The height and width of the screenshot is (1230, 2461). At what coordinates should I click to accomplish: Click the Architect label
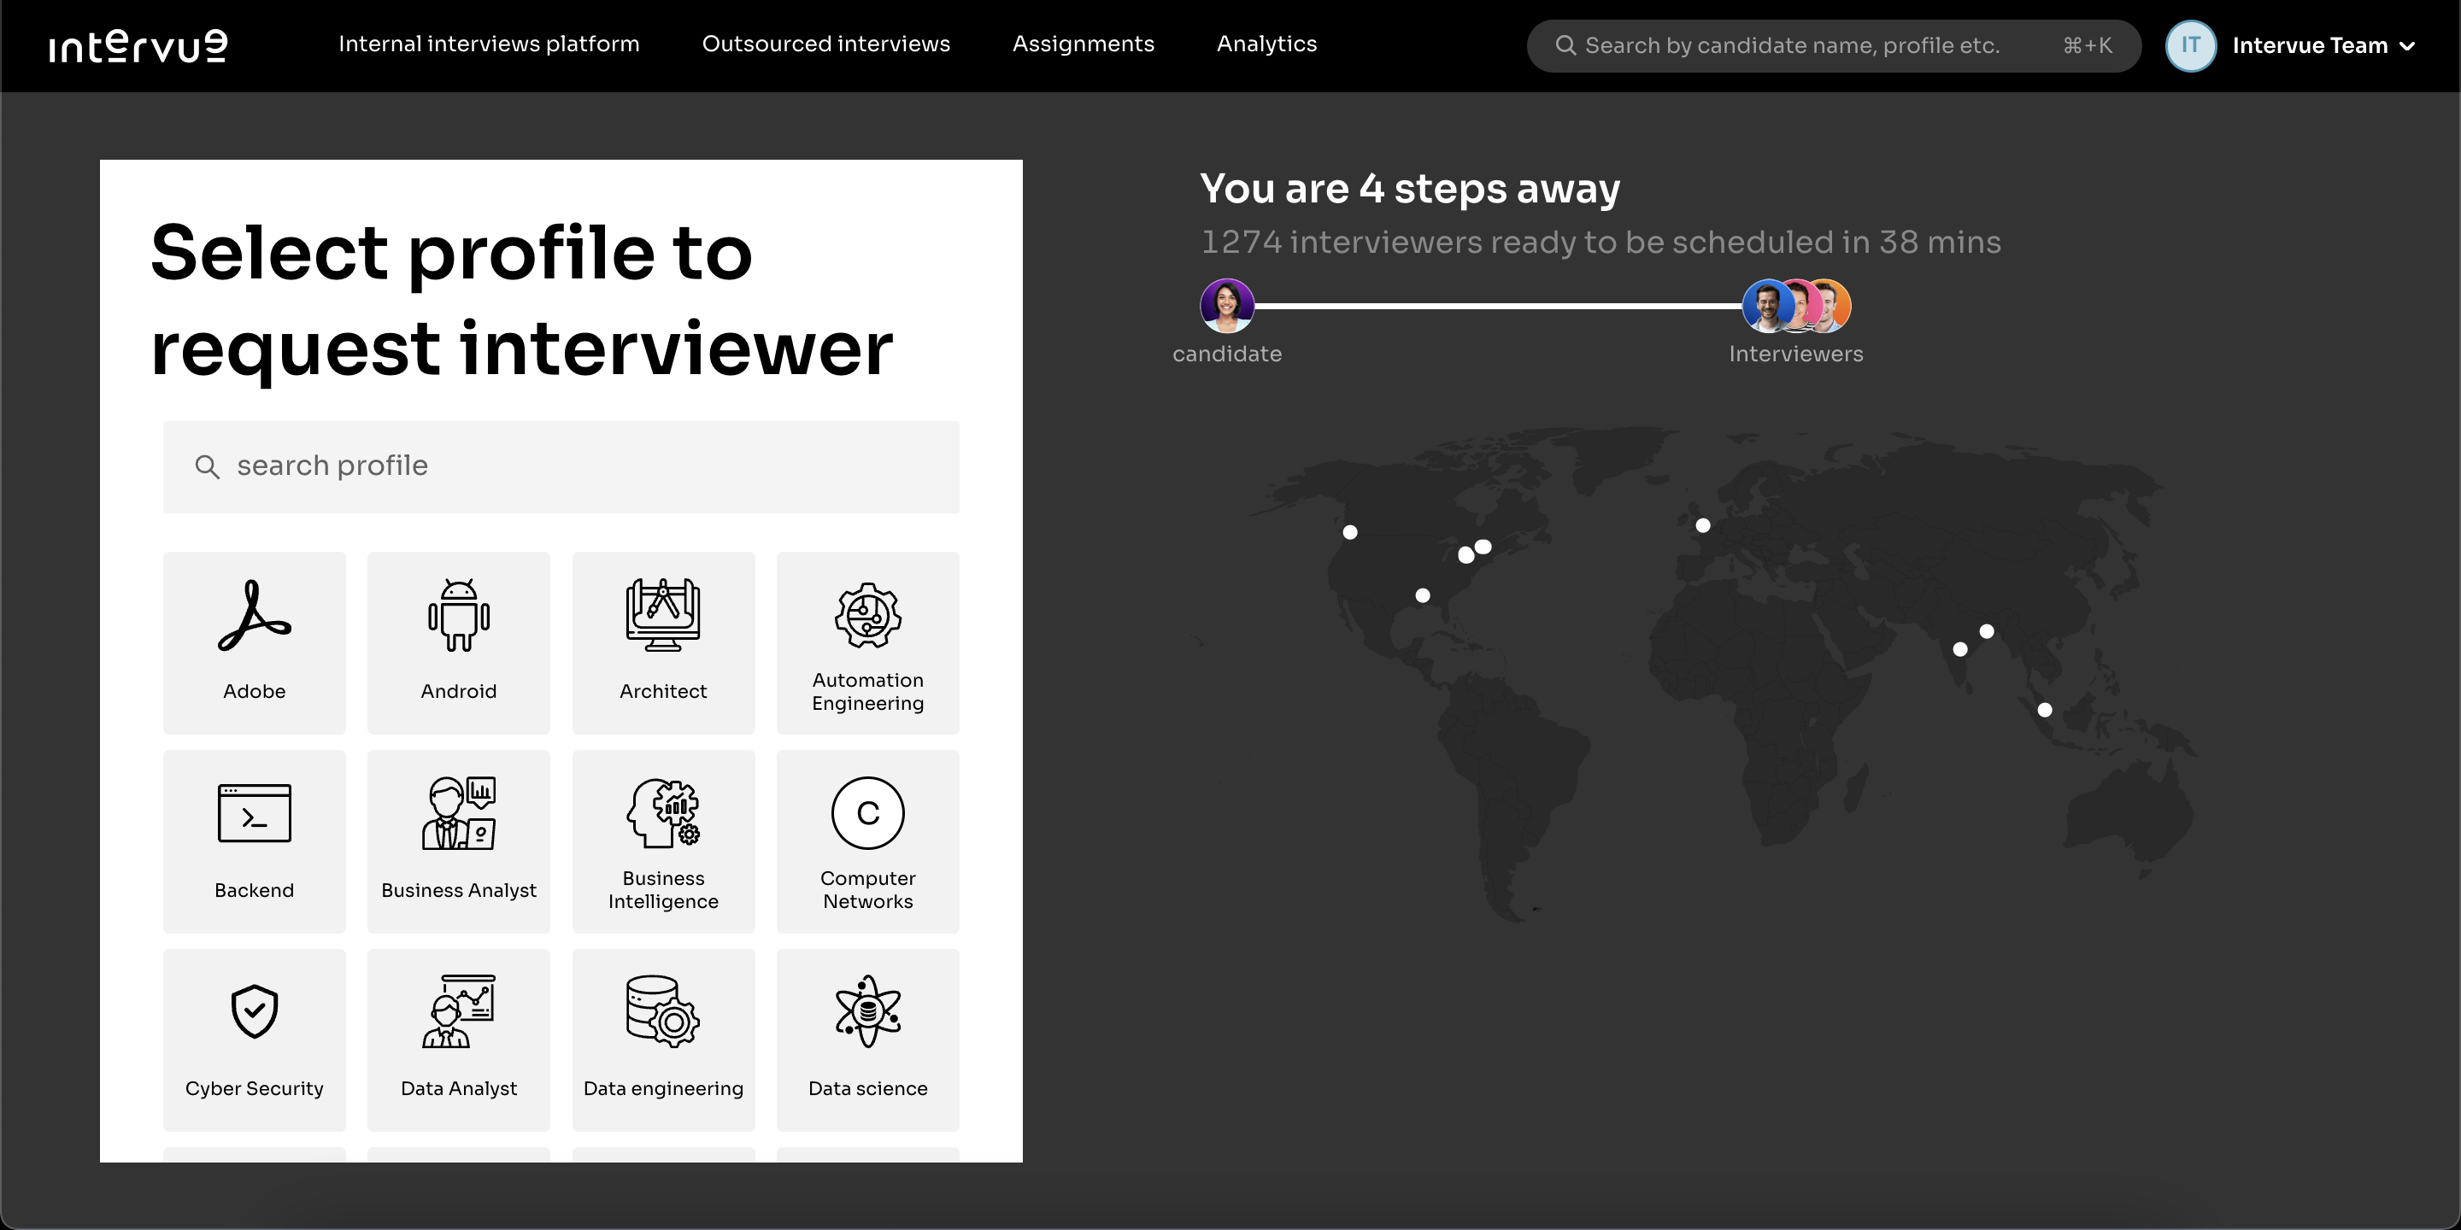point(663,690)
